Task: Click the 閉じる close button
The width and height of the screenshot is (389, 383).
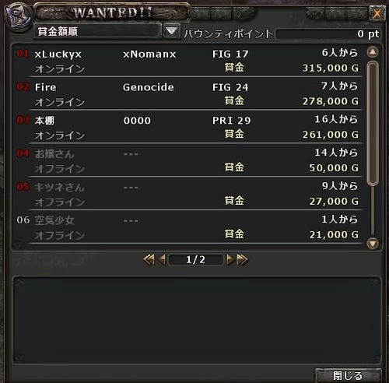Action: click(348, 375)
